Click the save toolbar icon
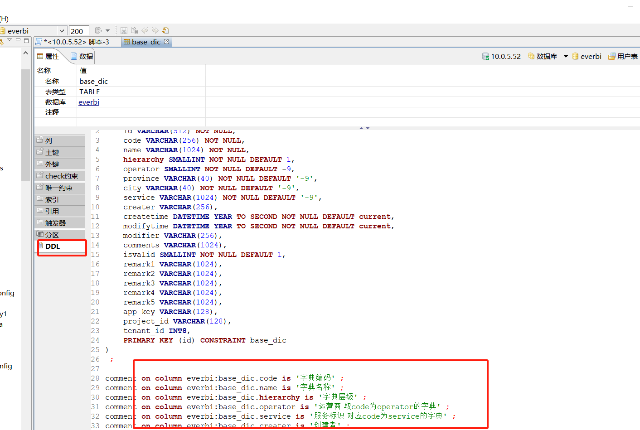 pos(124,30)
